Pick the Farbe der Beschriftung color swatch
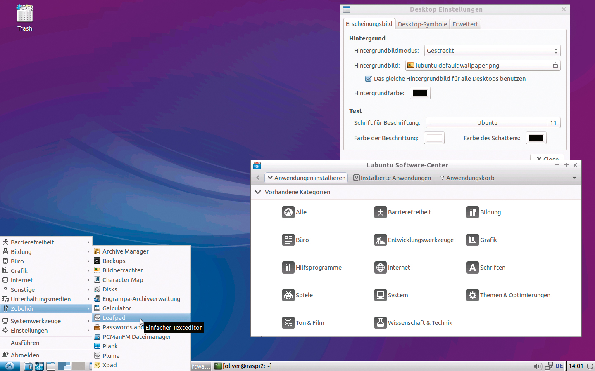 tap(434, 138)
